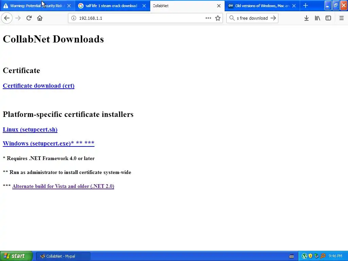Click the Platform-specific certificate installers heading

coord(68,114)
